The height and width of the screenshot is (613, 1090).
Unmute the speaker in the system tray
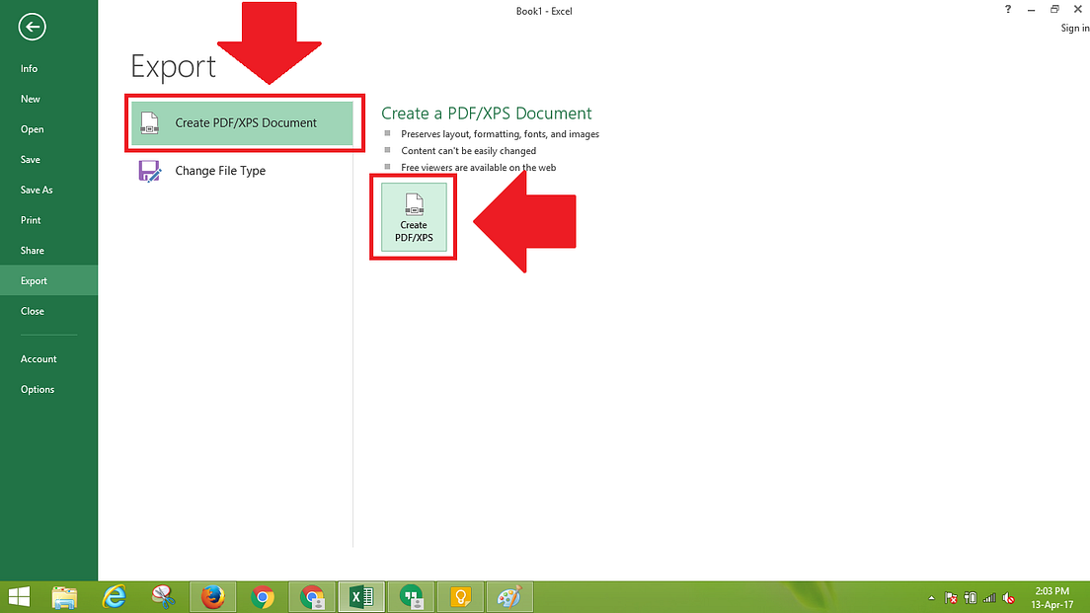click(x=1009, y=597)
